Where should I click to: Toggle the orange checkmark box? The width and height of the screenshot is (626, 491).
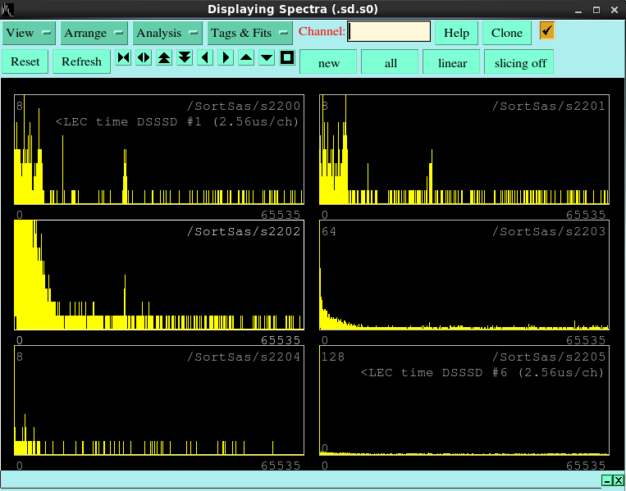click(x=547, y=31)
